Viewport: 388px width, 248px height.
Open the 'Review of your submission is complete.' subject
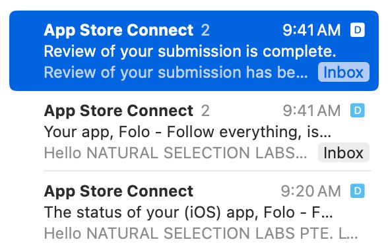click(x=190, y=51)
